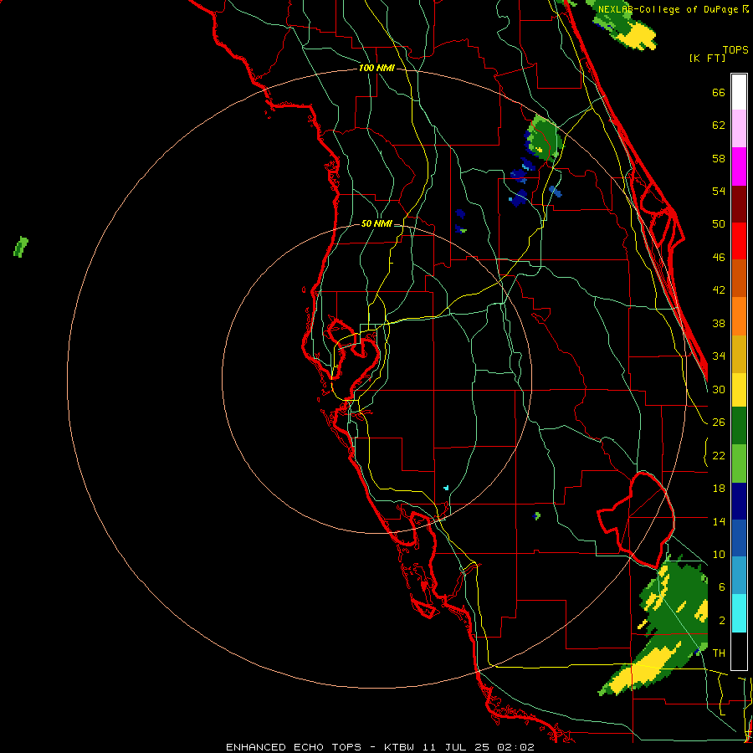Pick the light green legend swatch
753x753 pixels.
(x=739, y=464)
